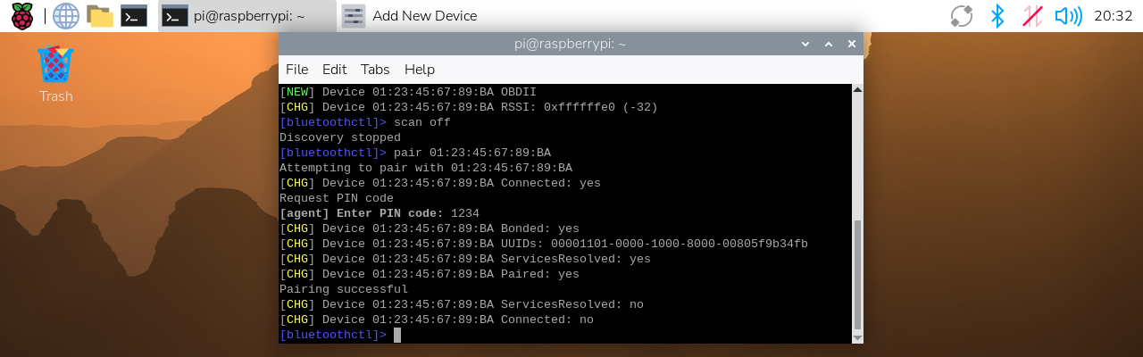Click the terminal launcher icon in panel

(x=134, y=15)
